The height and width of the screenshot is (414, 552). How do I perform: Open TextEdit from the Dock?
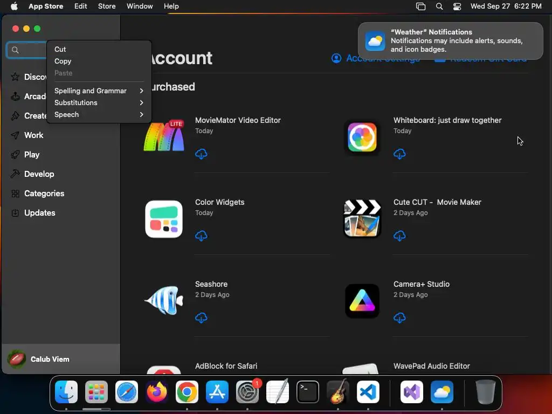coord(278,392)
